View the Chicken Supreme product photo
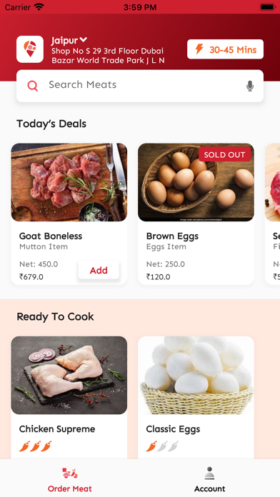 tap(69, 376)
